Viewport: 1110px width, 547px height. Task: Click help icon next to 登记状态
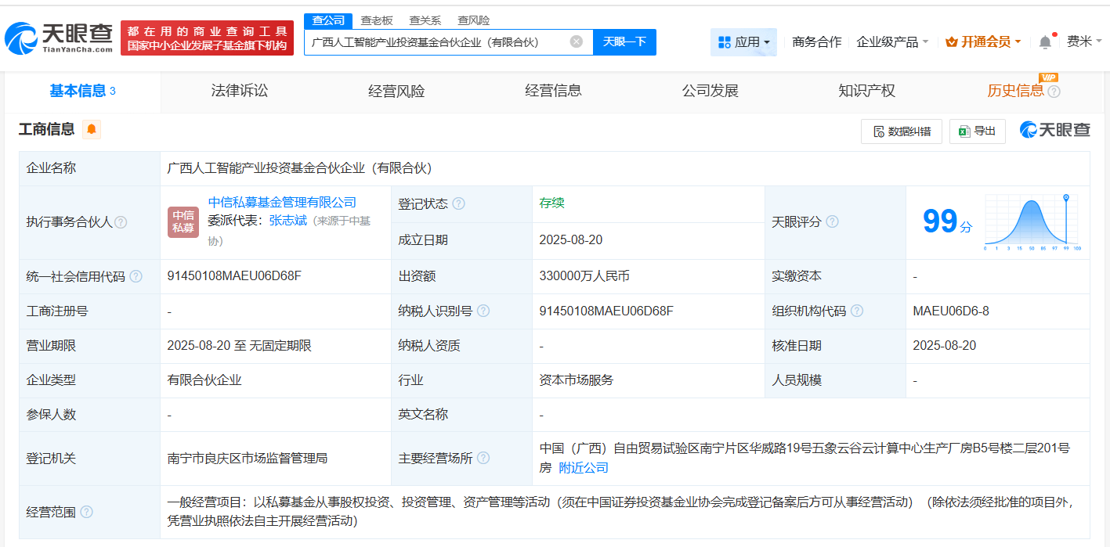(458, 203)
